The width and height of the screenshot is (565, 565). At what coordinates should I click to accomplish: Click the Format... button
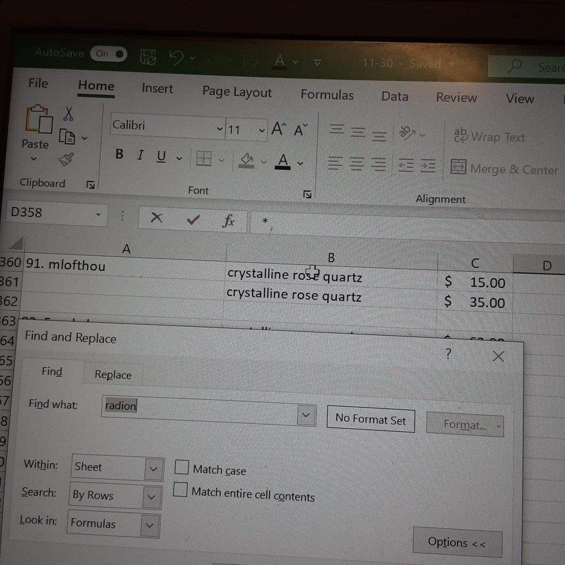(465, 425)
